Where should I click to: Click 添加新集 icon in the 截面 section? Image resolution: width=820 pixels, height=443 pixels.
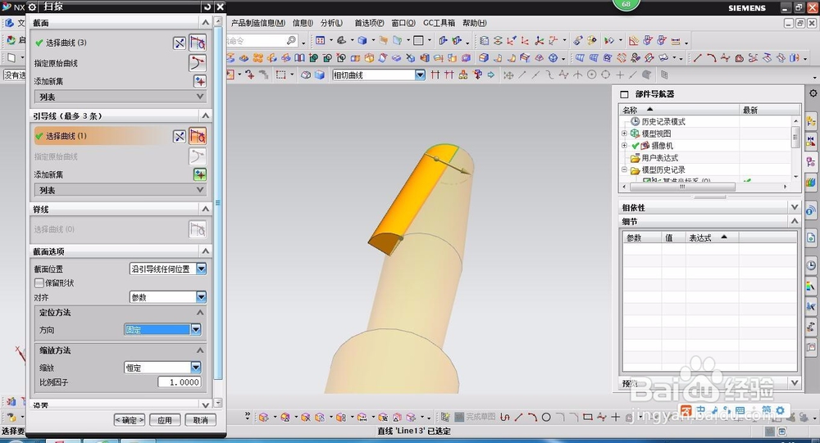[200, 82]
